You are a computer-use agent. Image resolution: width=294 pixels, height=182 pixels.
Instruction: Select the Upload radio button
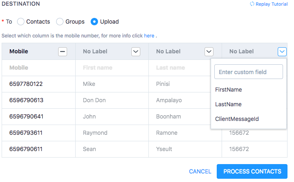click(94, 22)
